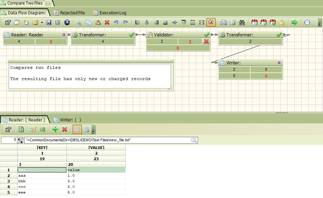323x198 pixels.
Task: Run the transformation with the green arrow
Action: (x=295, y=22)
